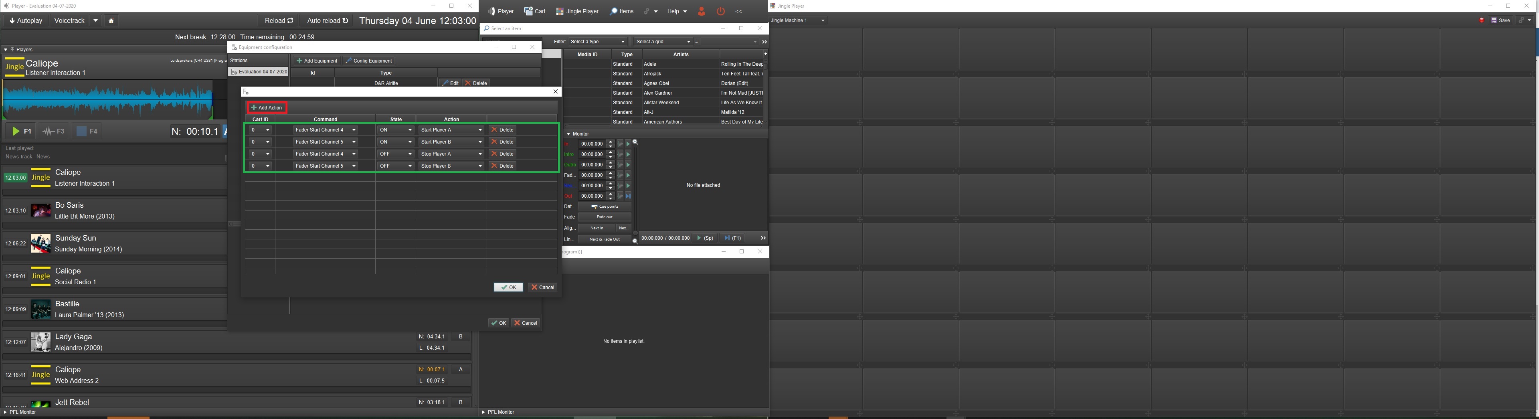Viewport: 1539px width, 419px height.
Task: Toggle Auto reload
Action: (x=328, y=21)
